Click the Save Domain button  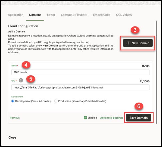139,118
